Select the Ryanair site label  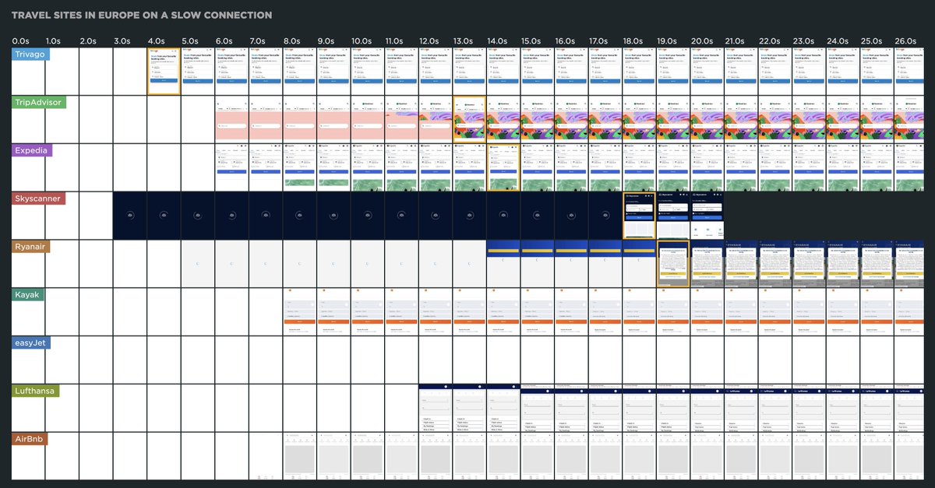click(32, 247)
